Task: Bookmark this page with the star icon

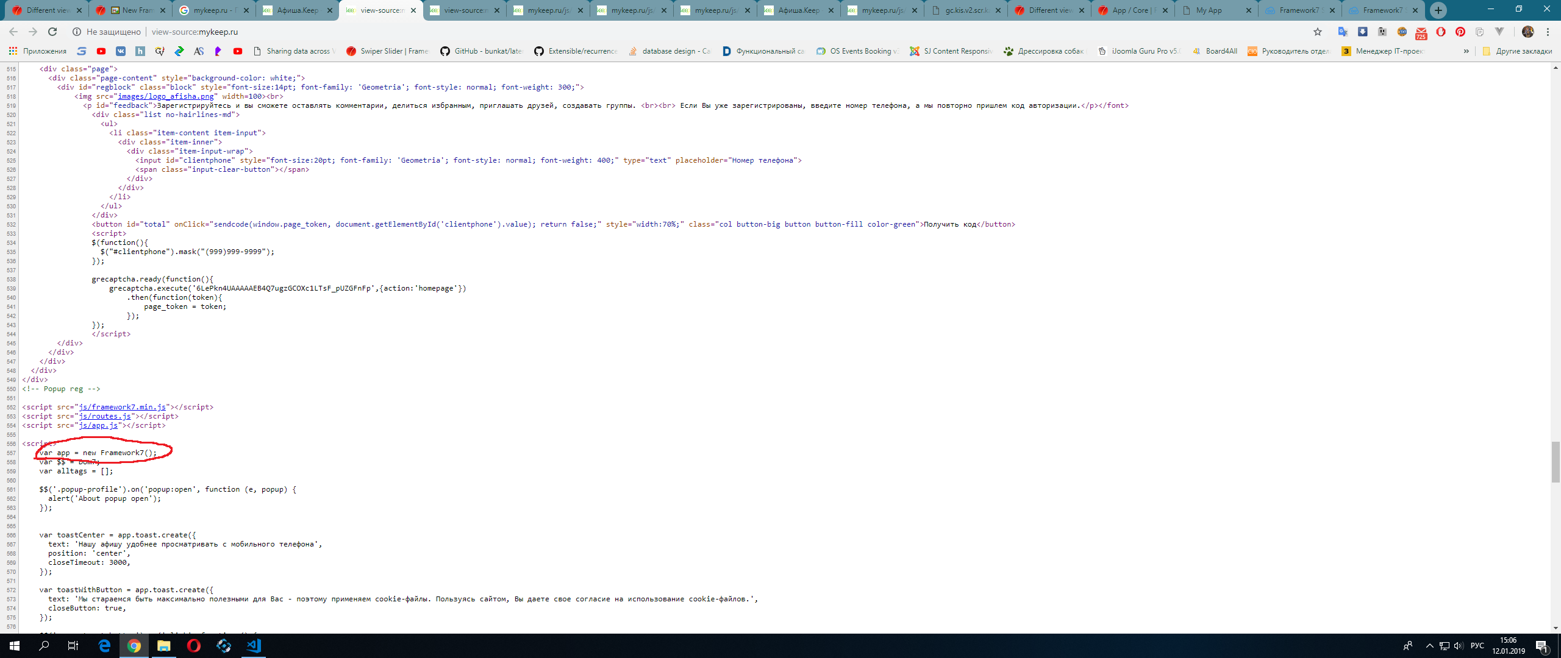Action: (1318, 32)
